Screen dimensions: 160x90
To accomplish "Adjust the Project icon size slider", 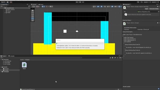I will 118,89.
